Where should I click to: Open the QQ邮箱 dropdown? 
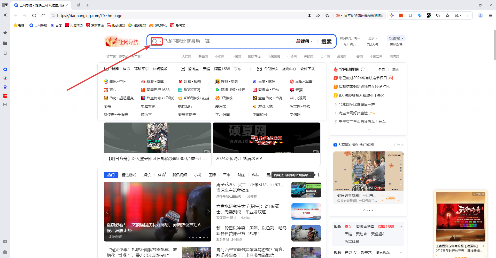(396, 38)
